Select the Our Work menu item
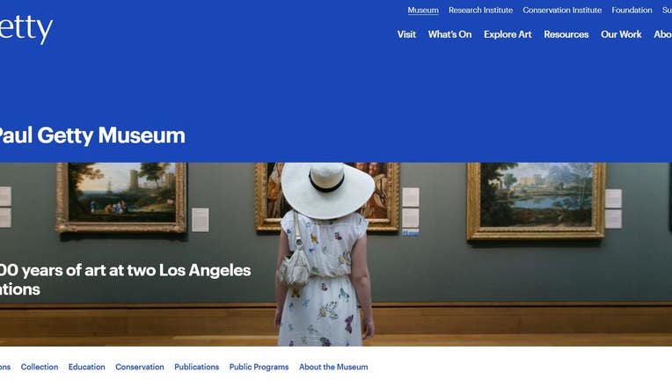Viewport: 672px width, 380px height. pos(621,34)
